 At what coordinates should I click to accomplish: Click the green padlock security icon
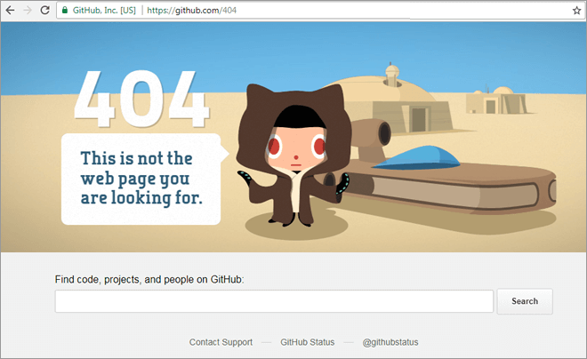click(x=65, y=10)
